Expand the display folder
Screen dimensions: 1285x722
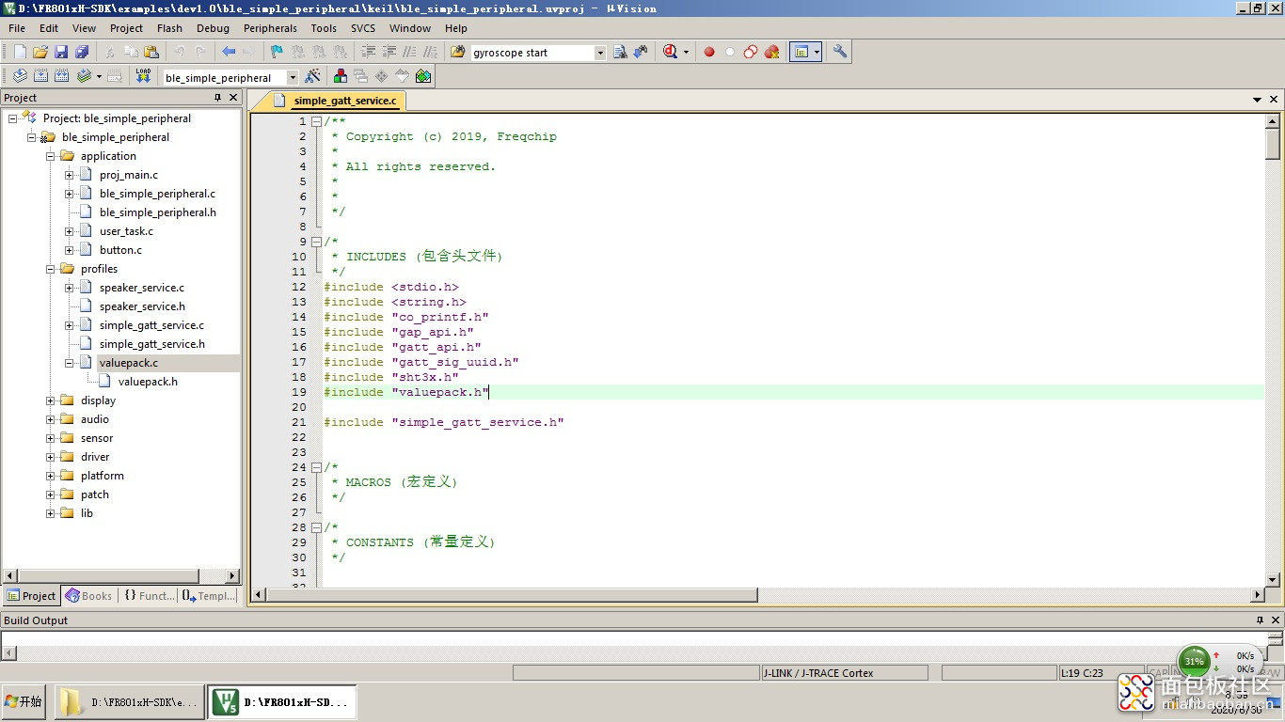coord(51,400)
